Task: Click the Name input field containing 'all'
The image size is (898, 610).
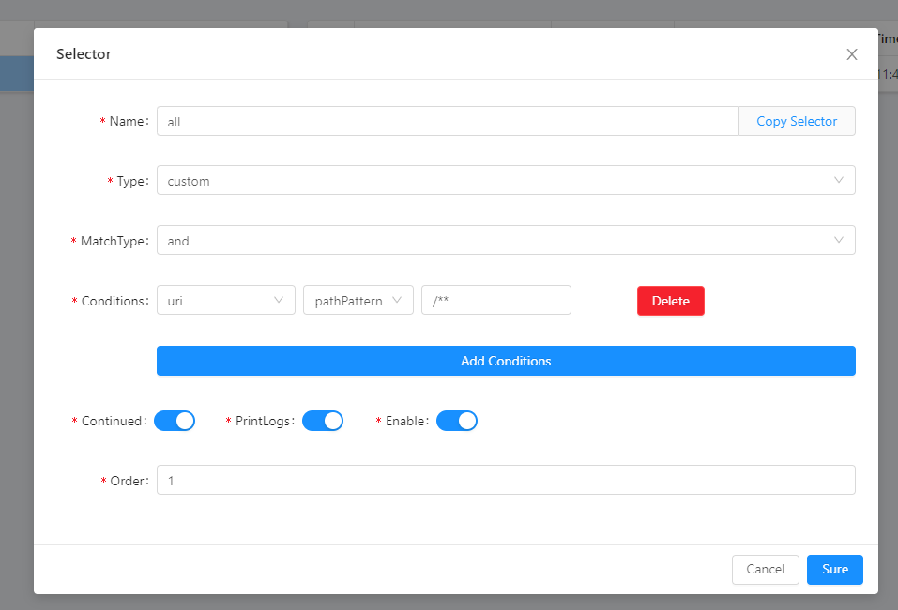Action: click(448, 121)
